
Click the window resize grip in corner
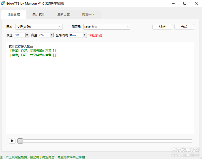click(200, 158)
